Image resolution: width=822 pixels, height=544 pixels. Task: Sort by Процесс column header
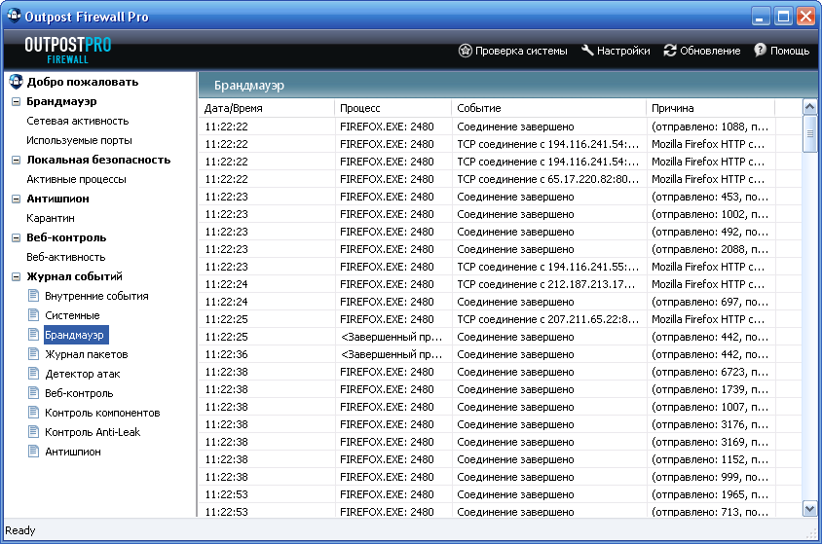[392, 108]
